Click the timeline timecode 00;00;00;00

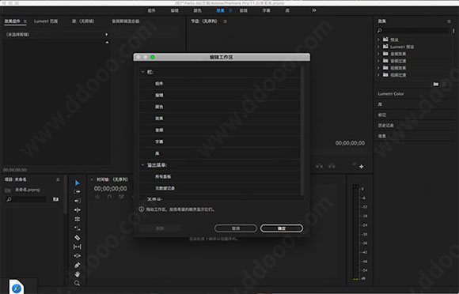tap(110, 189)
